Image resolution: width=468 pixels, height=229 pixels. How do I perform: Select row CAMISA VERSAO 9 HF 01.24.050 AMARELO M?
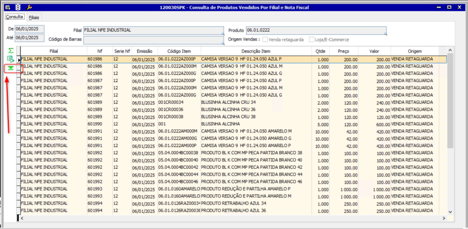pyautogui.click(x=233, y=131)
